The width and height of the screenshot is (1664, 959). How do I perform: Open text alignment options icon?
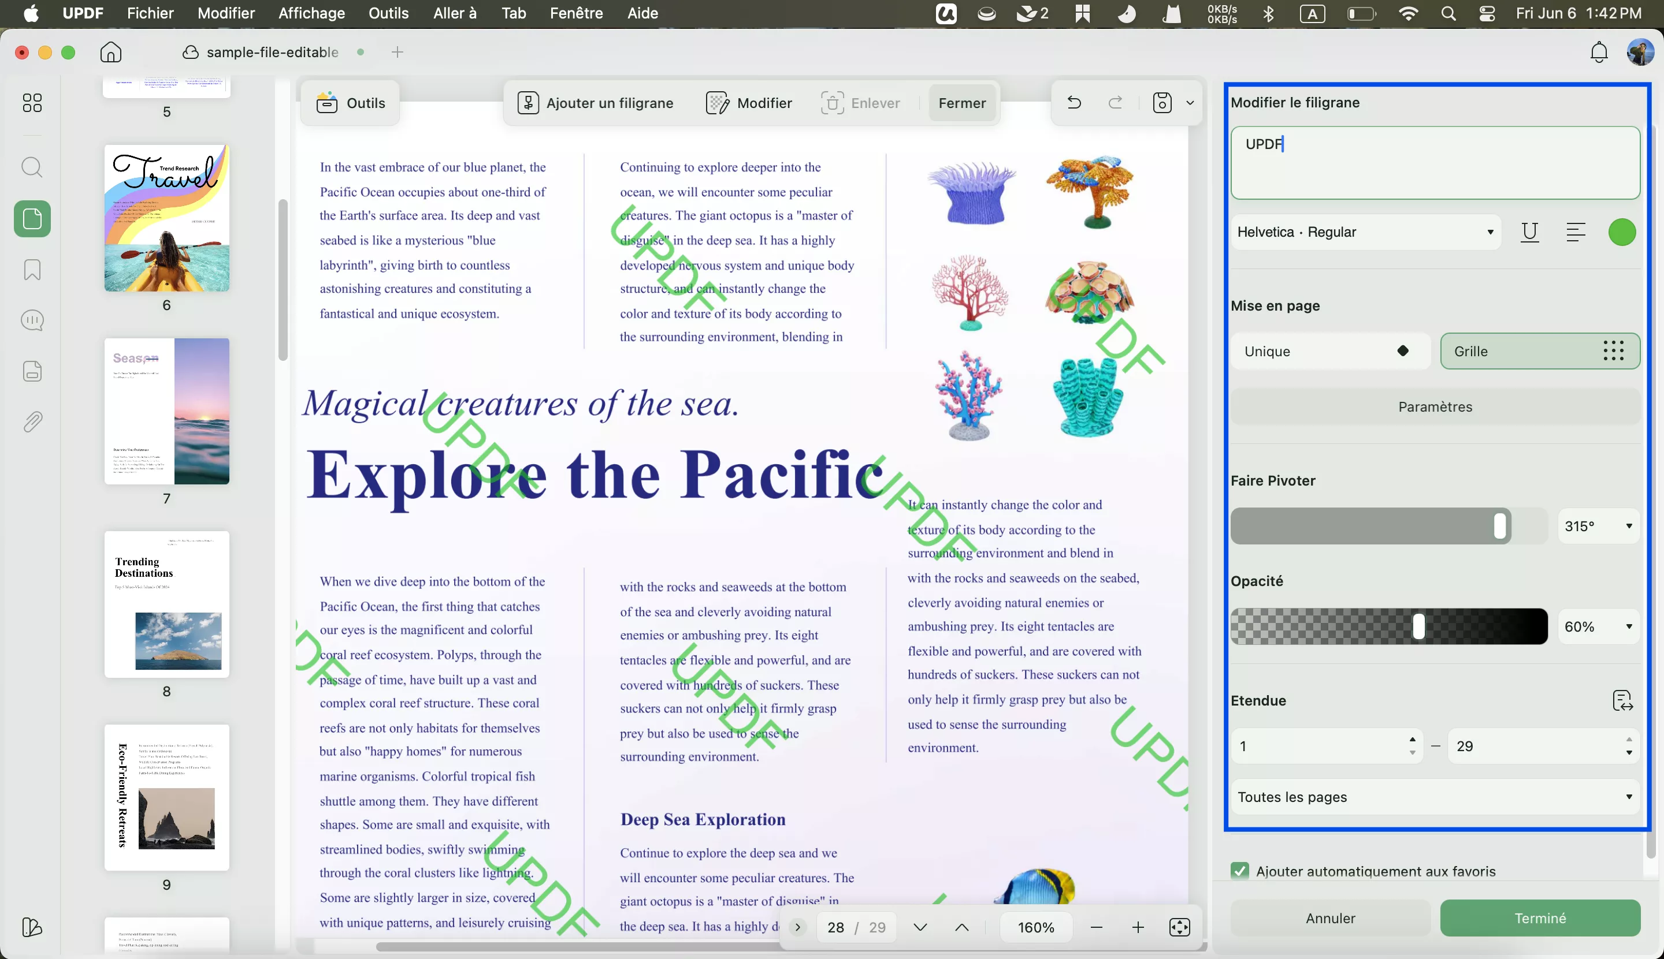[x=1576, y=233]
